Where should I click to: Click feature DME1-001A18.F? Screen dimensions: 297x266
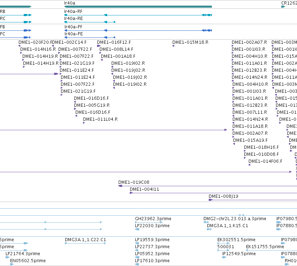pyautogui.click(x=118, y=56)
